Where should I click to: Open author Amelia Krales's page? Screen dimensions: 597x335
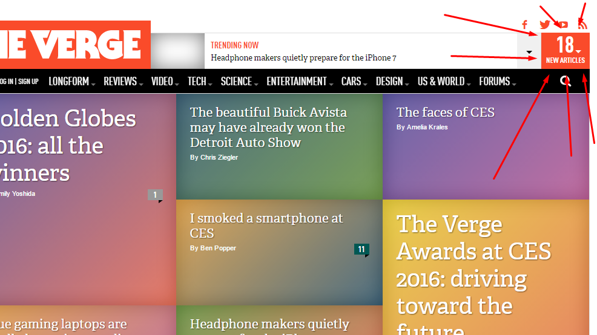(x=427, y=128)
